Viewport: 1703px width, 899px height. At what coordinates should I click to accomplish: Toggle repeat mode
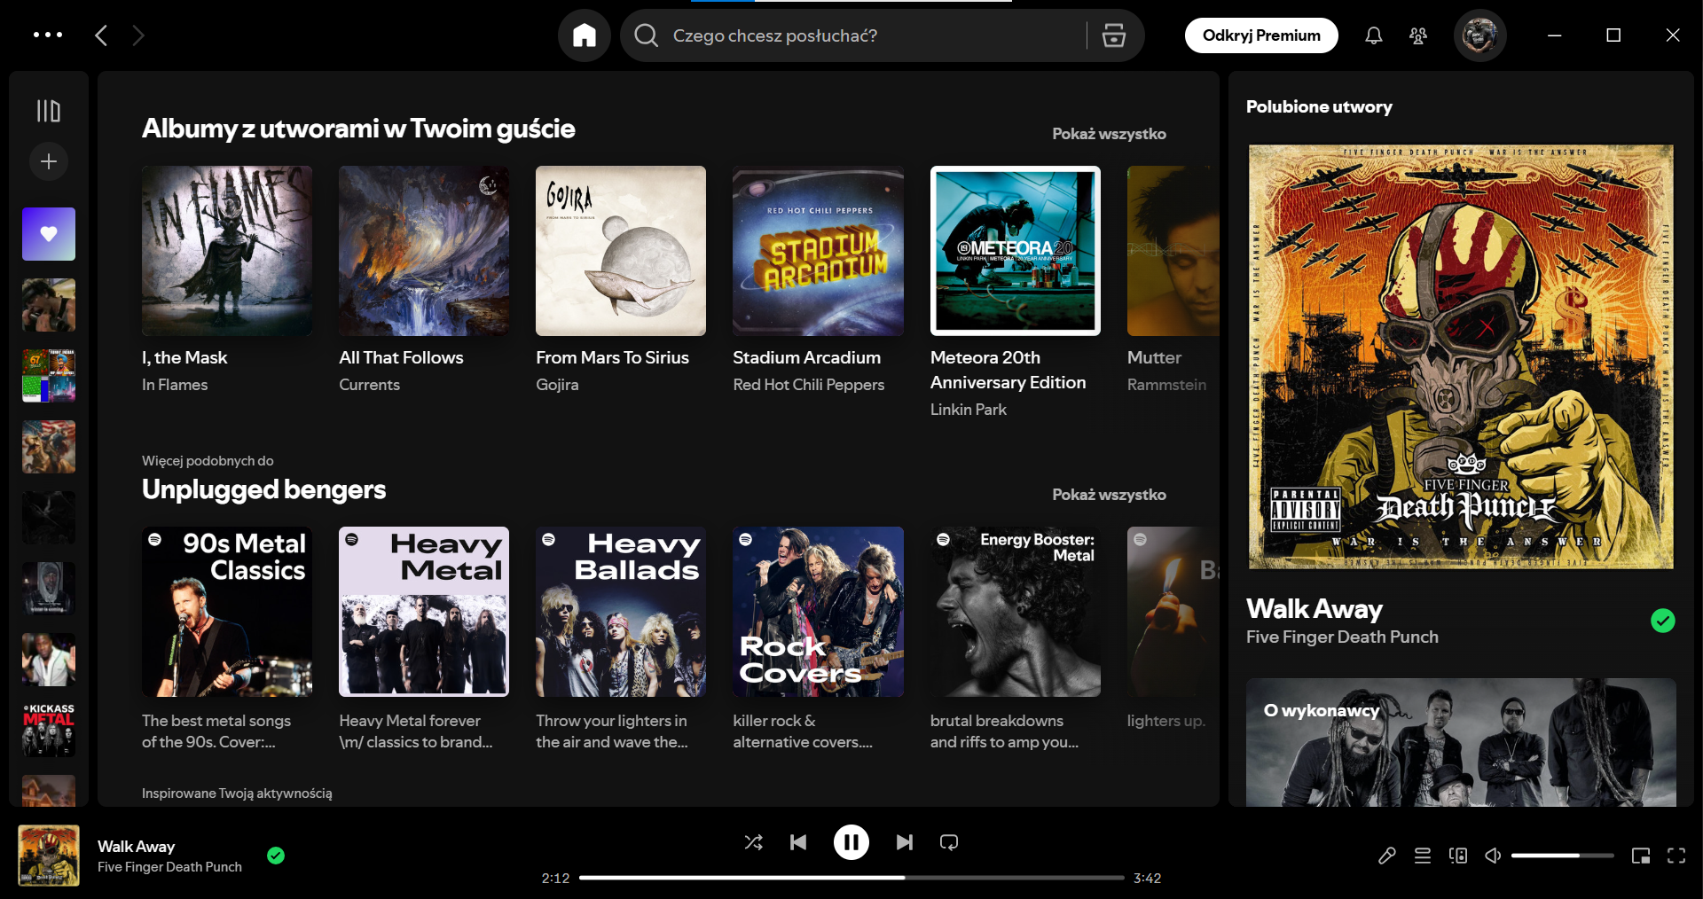click(x=948, y=842)
